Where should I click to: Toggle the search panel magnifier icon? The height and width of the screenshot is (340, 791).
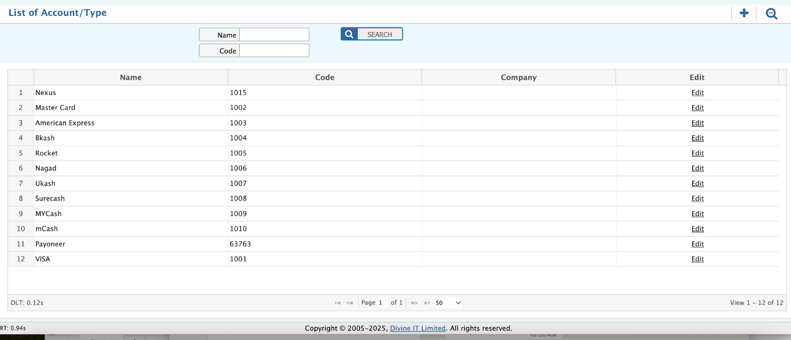pyautogui.click(x=771, y=14)
